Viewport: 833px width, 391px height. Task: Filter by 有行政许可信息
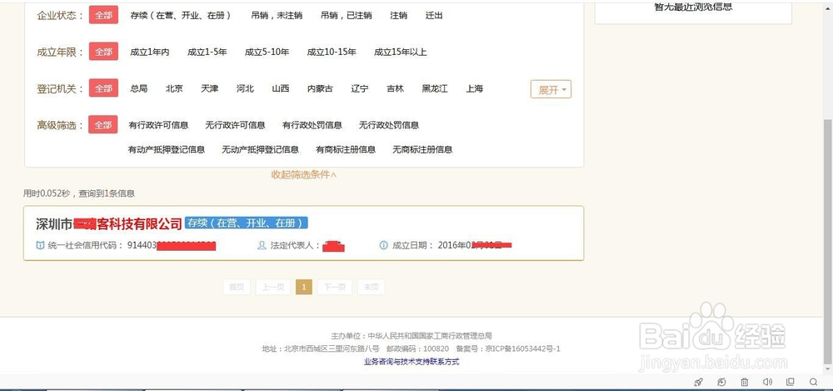(x=158, y=126)
